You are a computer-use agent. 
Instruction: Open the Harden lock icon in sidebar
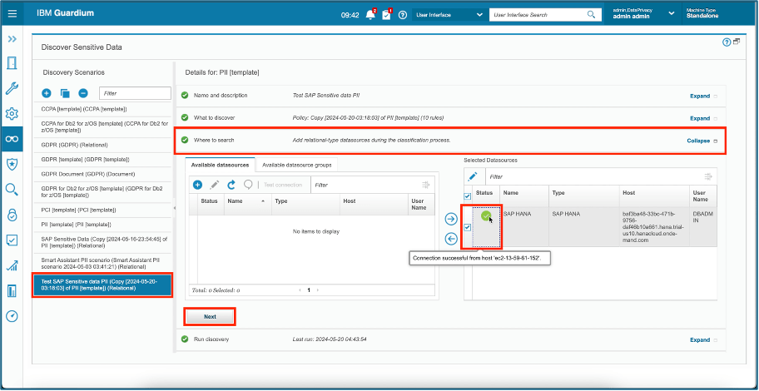tap(12, 215)
